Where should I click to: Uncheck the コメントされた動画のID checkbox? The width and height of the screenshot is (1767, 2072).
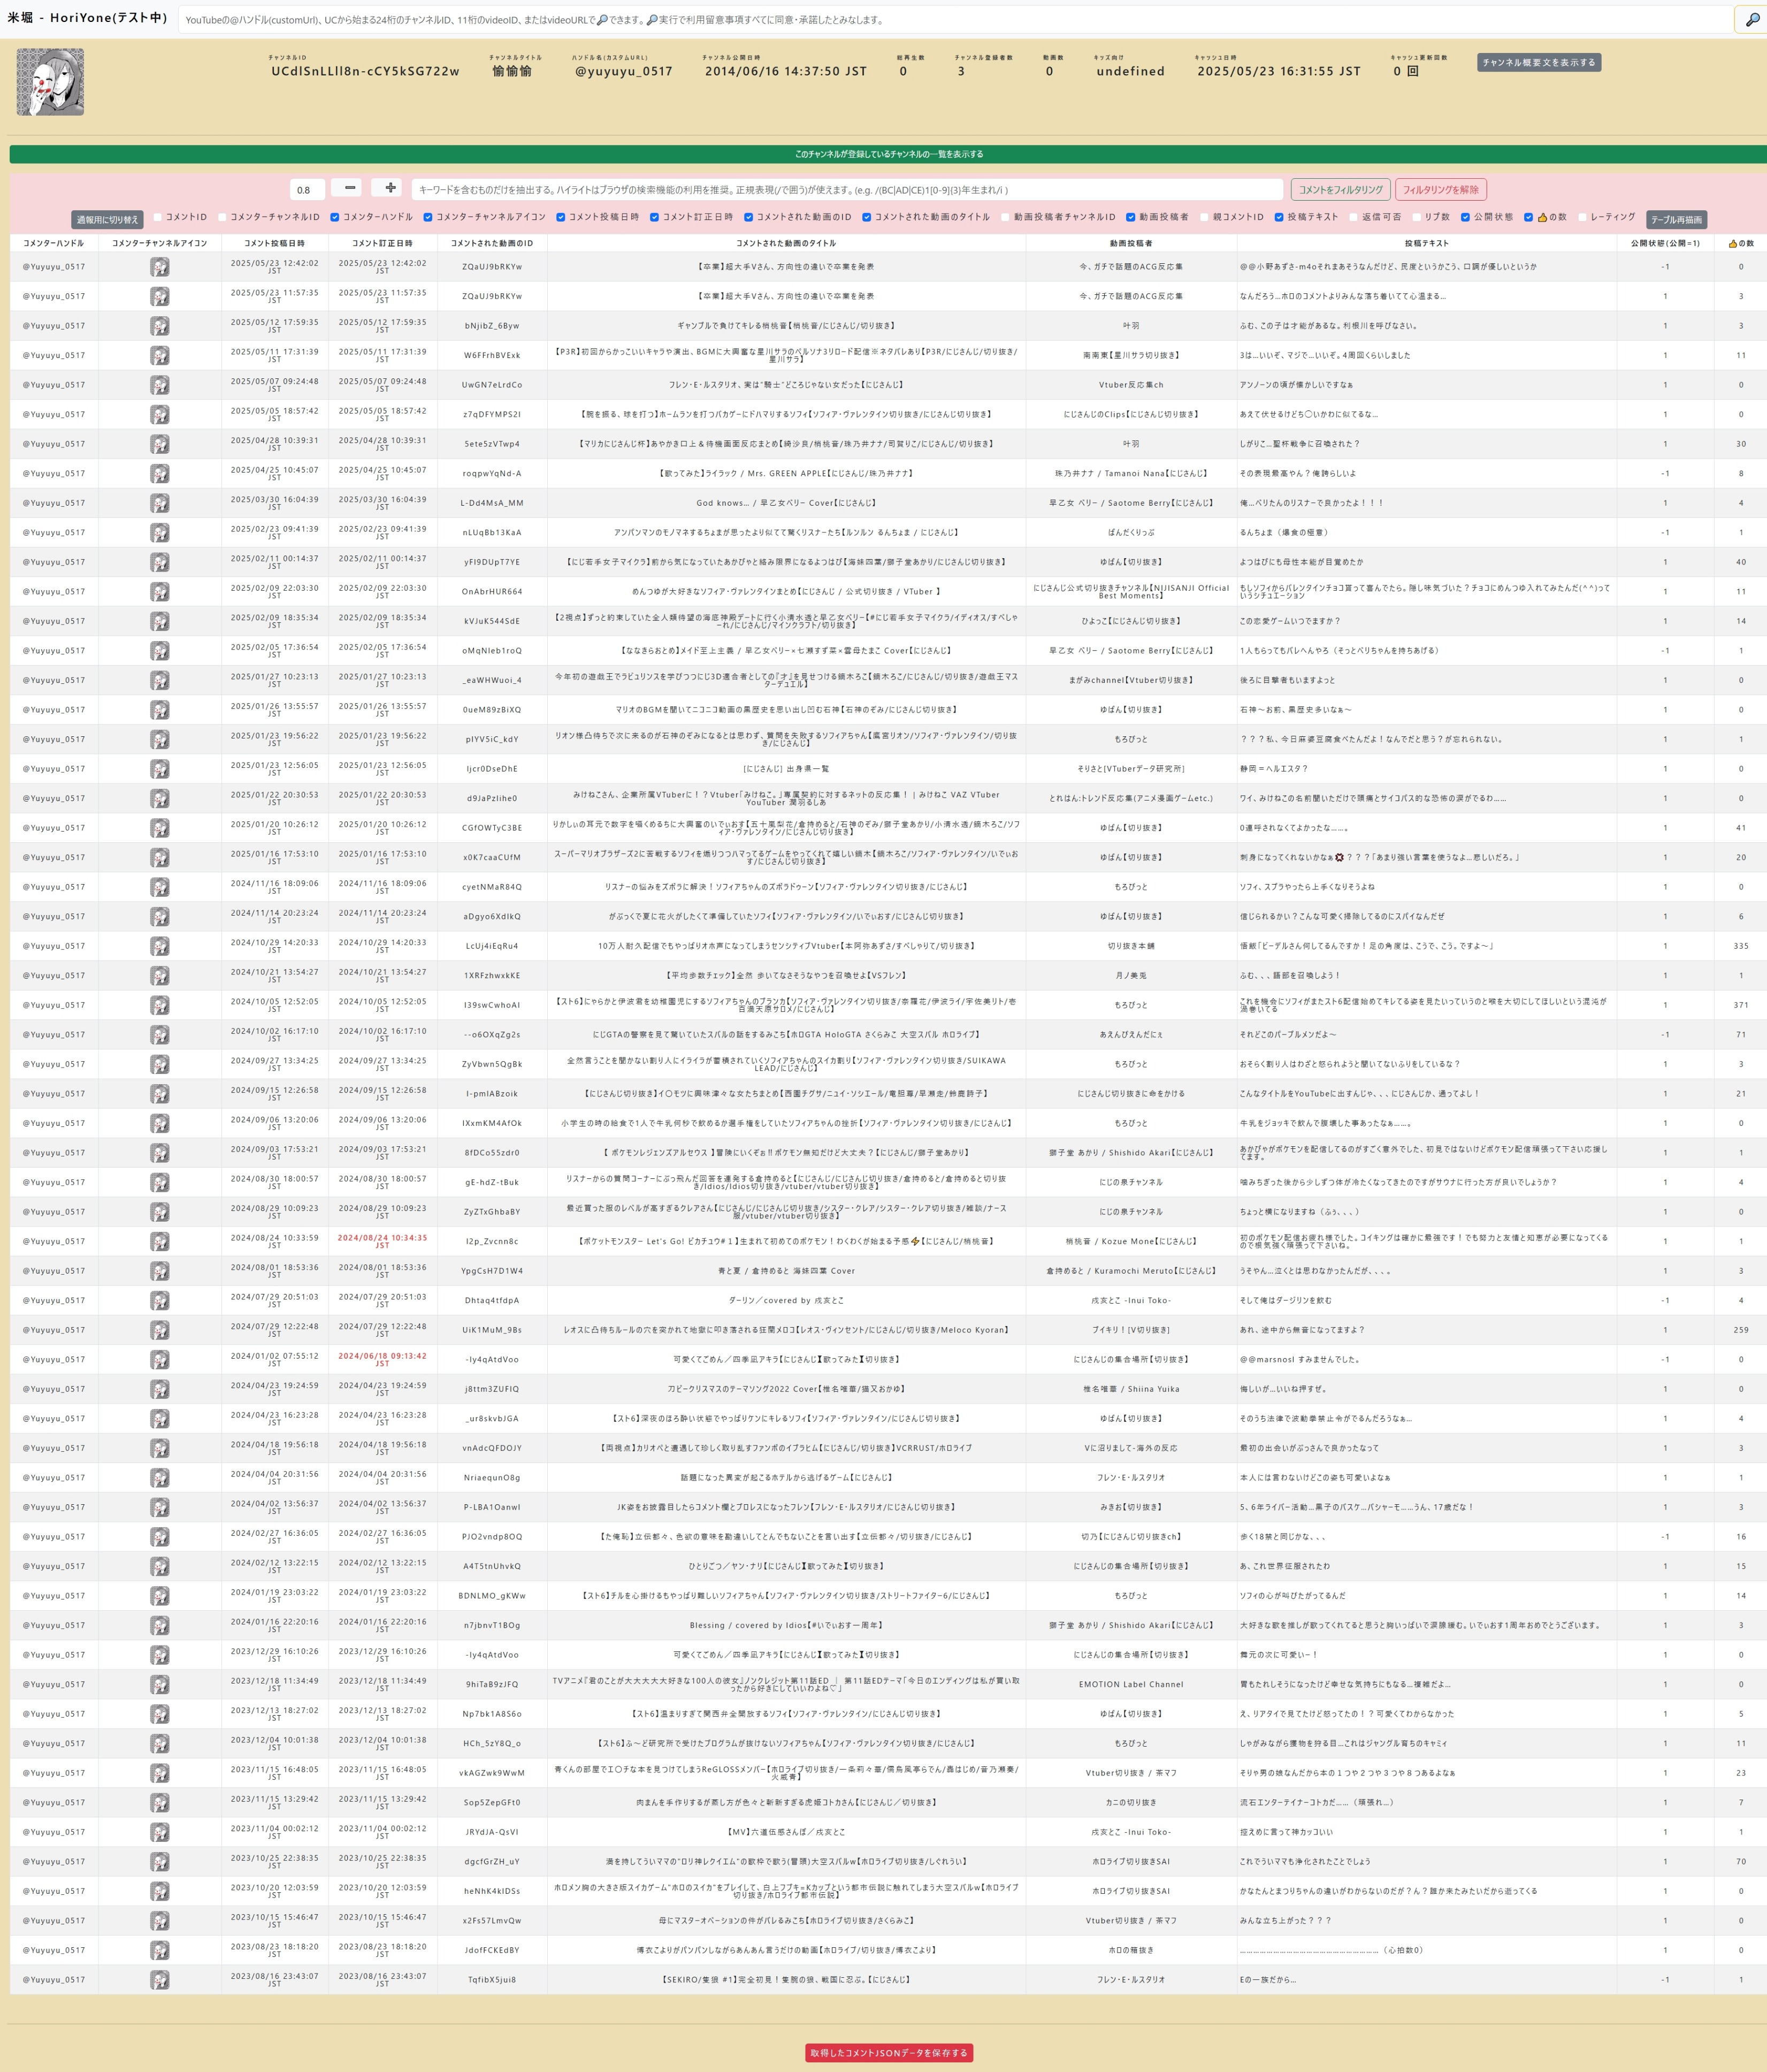point(748,217)
